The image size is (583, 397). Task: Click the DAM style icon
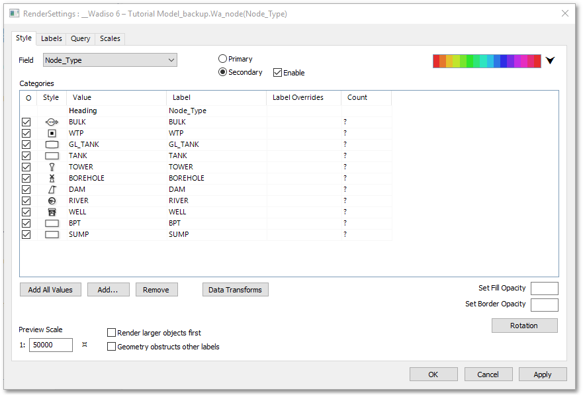click(52, 190)
